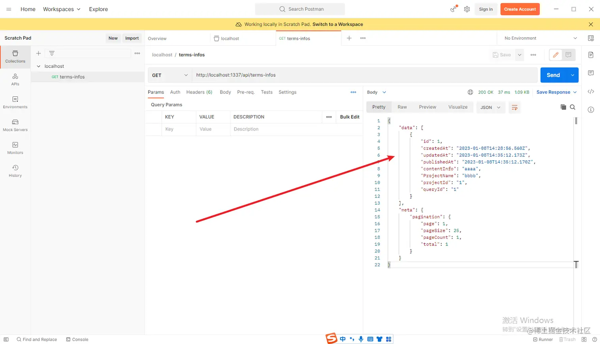The height and width of the screenshot is (344, 600).
Task: Open the response Body dropdown
Action: pos(376,92)
